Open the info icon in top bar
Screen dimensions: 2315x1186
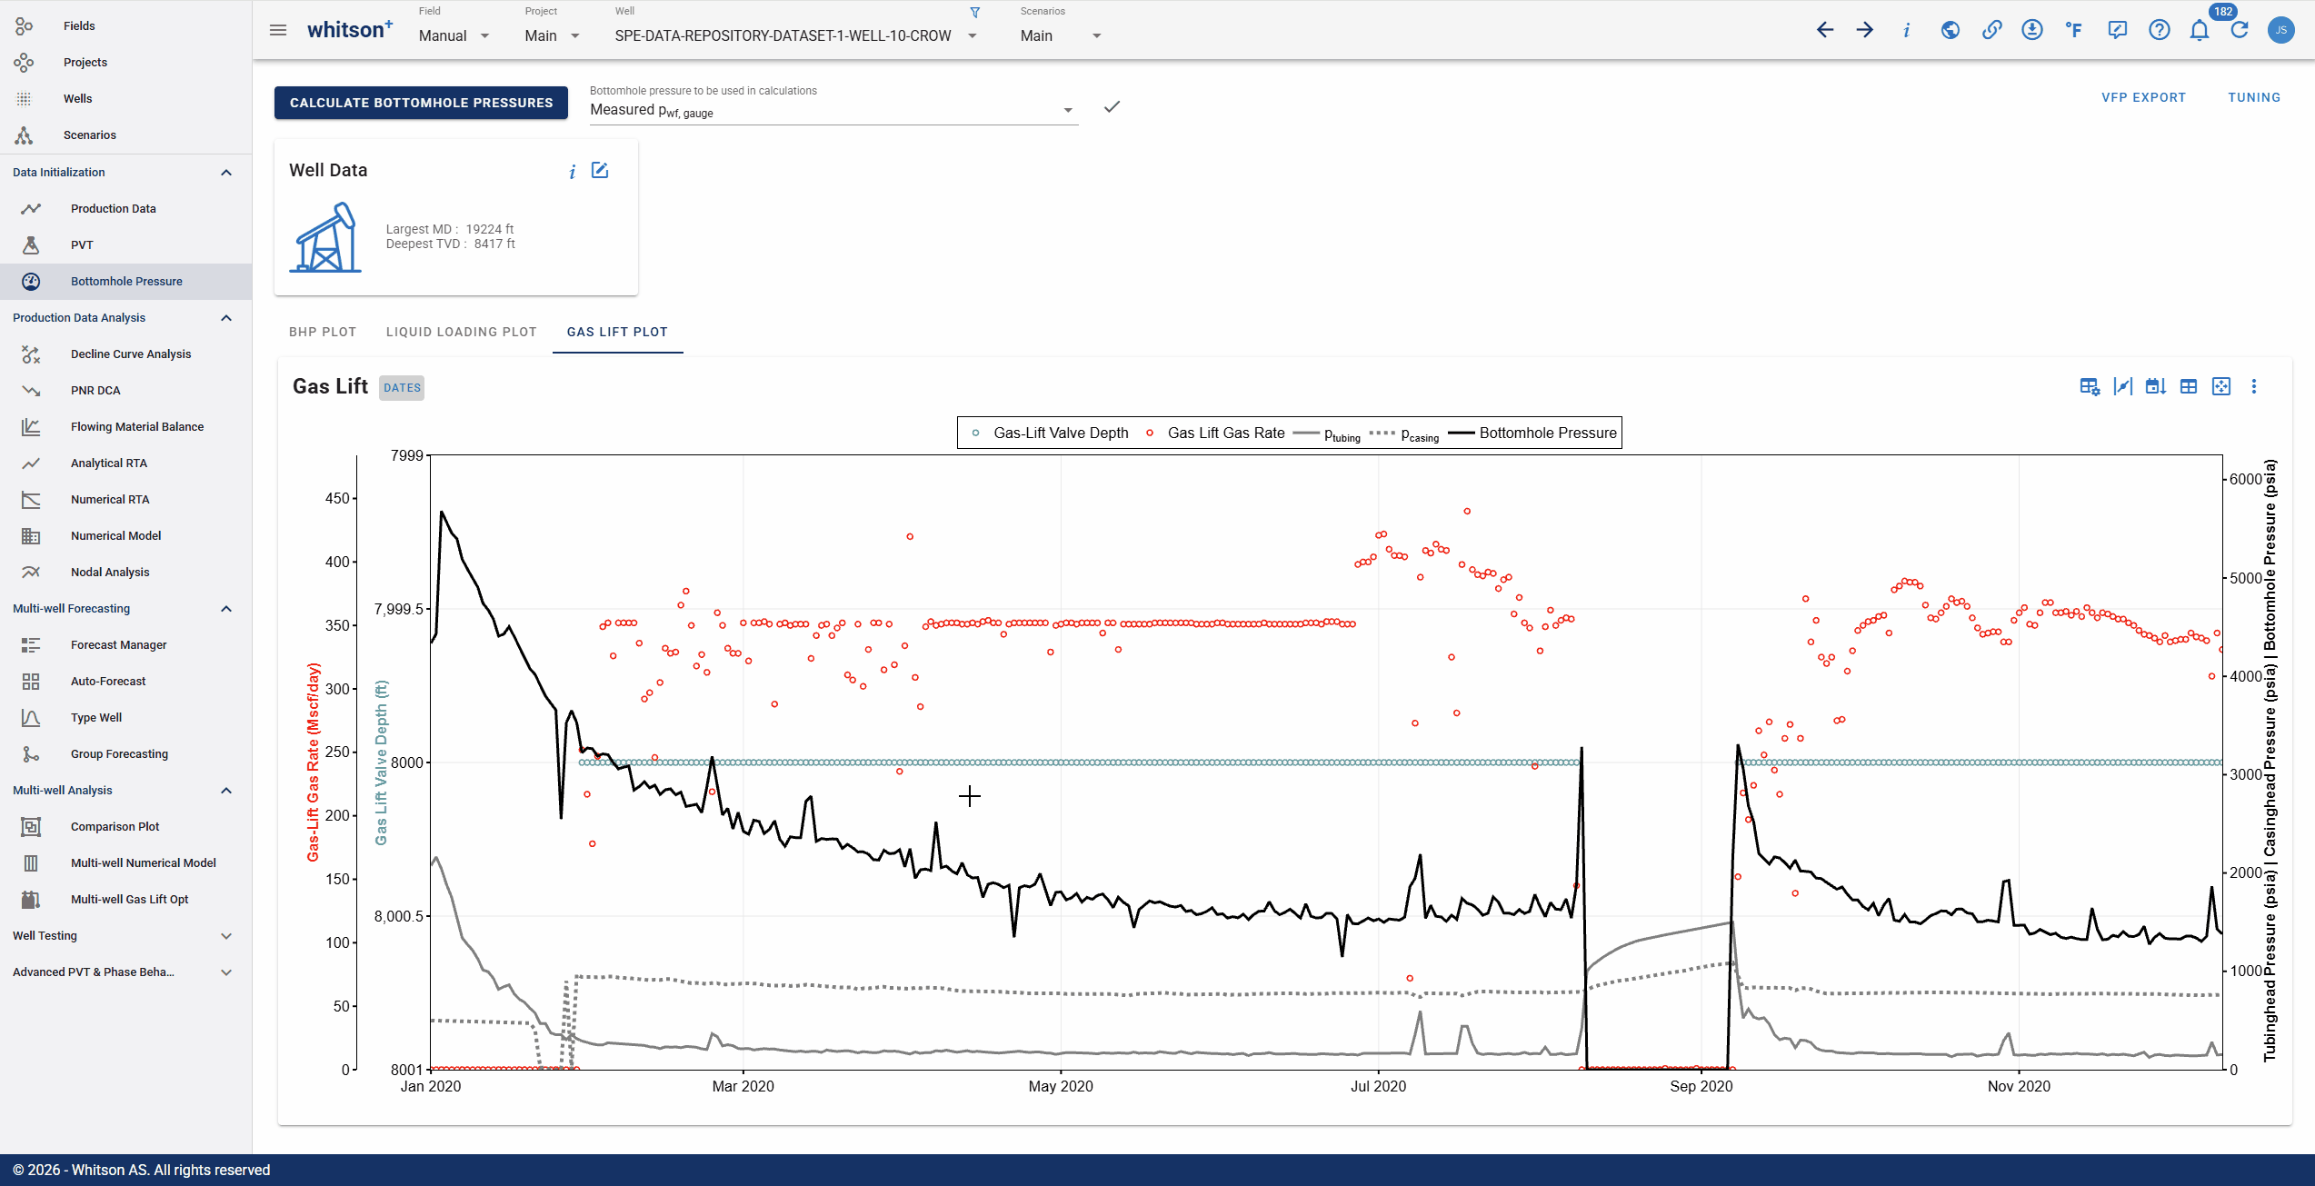coord(1906,30)
